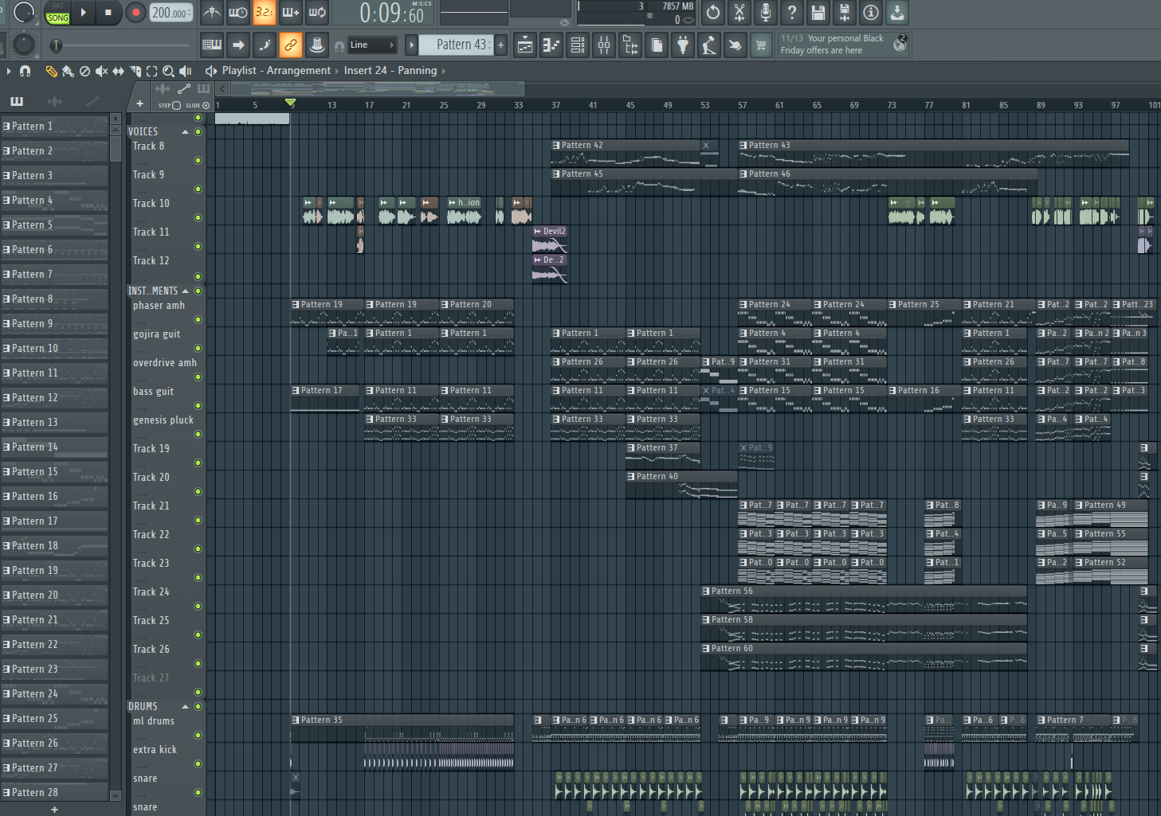This screenshot has width=1161, height=816.
Task: Open the Mixer window icon
Action: (x=604, y=45)
